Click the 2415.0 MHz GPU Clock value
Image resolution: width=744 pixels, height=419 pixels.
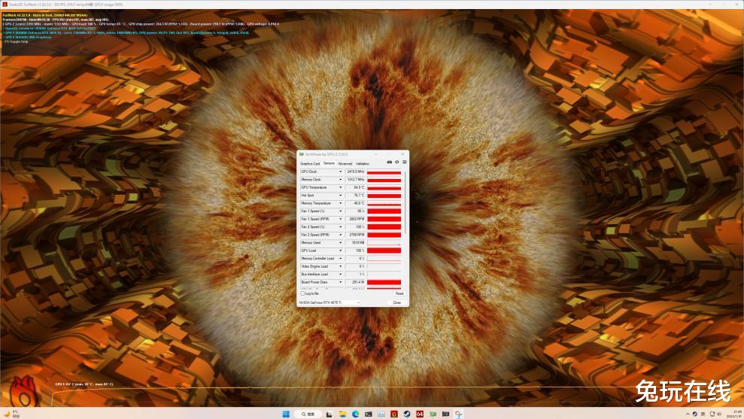pyautogui.click(x=355, y=172)
